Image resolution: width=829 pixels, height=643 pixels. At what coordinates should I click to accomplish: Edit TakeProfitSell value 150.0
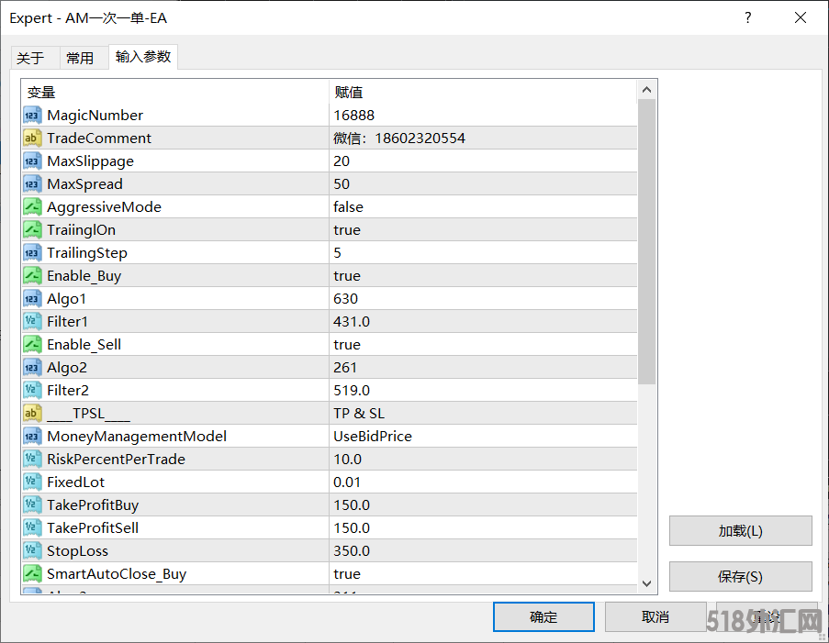(483, 527)
